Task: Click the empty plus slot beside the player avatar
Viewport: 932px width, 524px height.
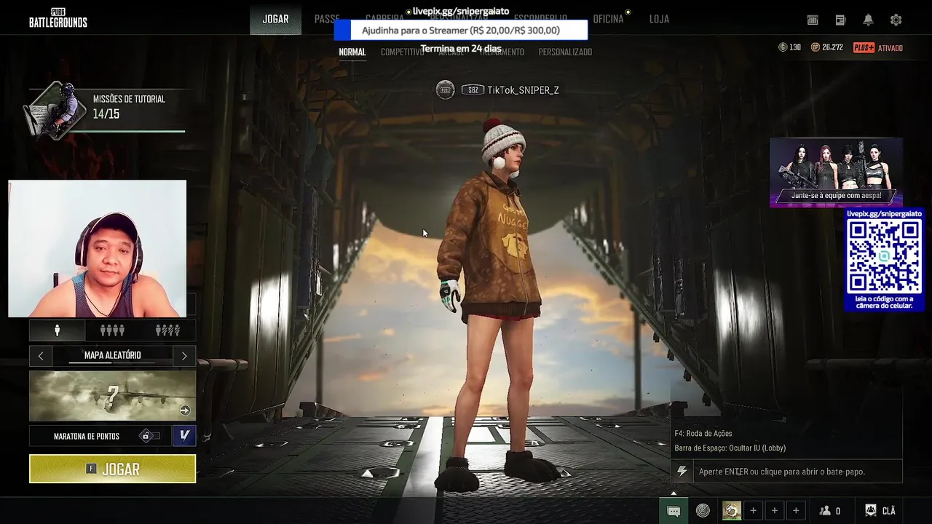Action: click(x=753, y=511)
